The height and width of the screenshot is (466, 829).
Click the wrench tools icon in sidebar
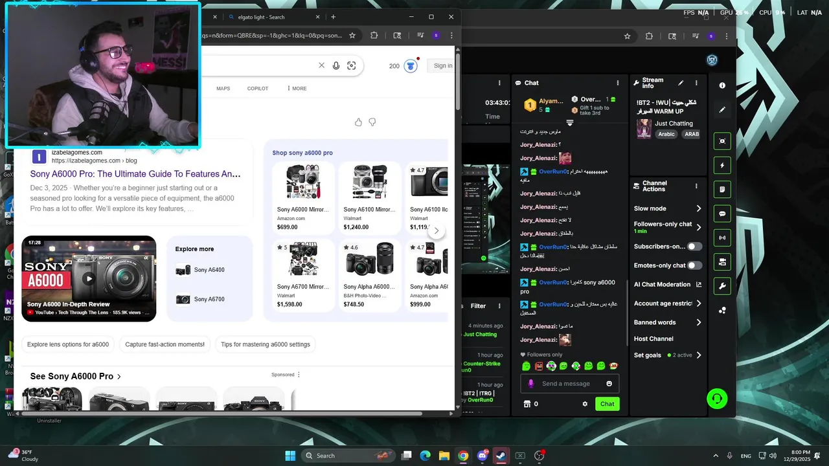click(722, 286)
